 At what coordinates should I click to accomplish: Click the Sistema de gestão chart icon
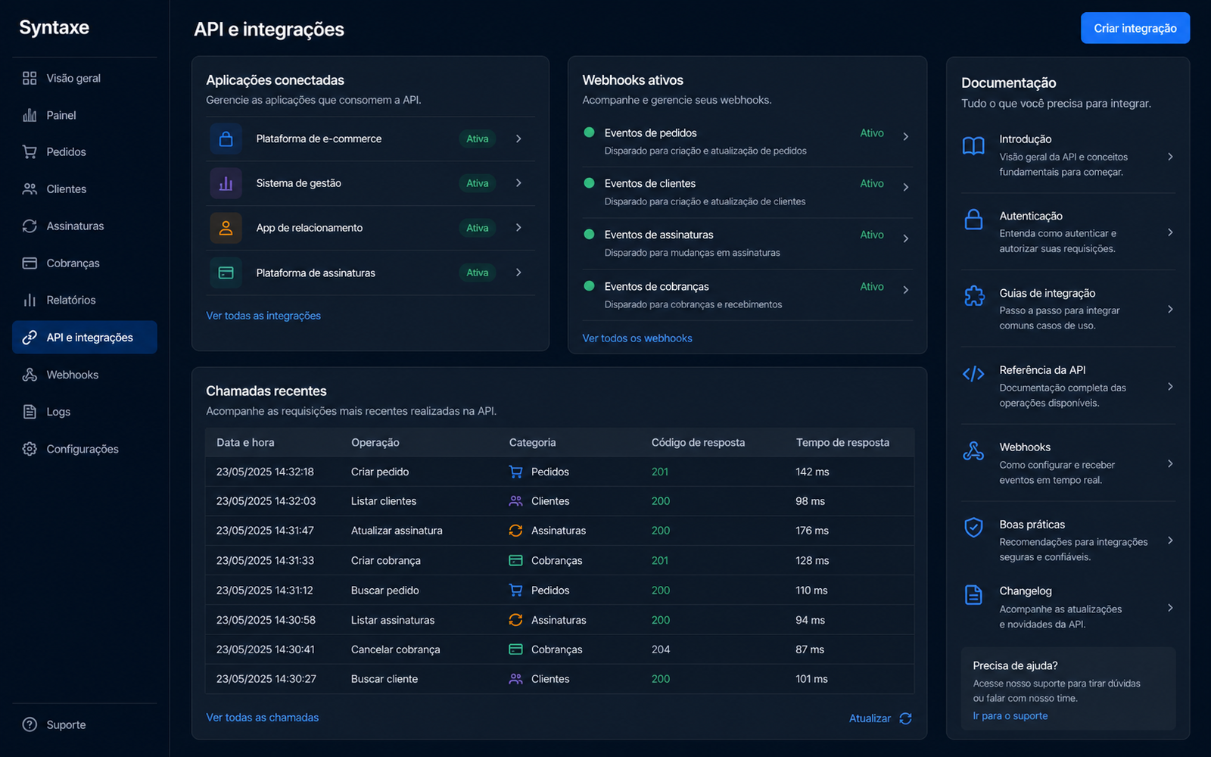pyautogui.click(x=226, y=183)
